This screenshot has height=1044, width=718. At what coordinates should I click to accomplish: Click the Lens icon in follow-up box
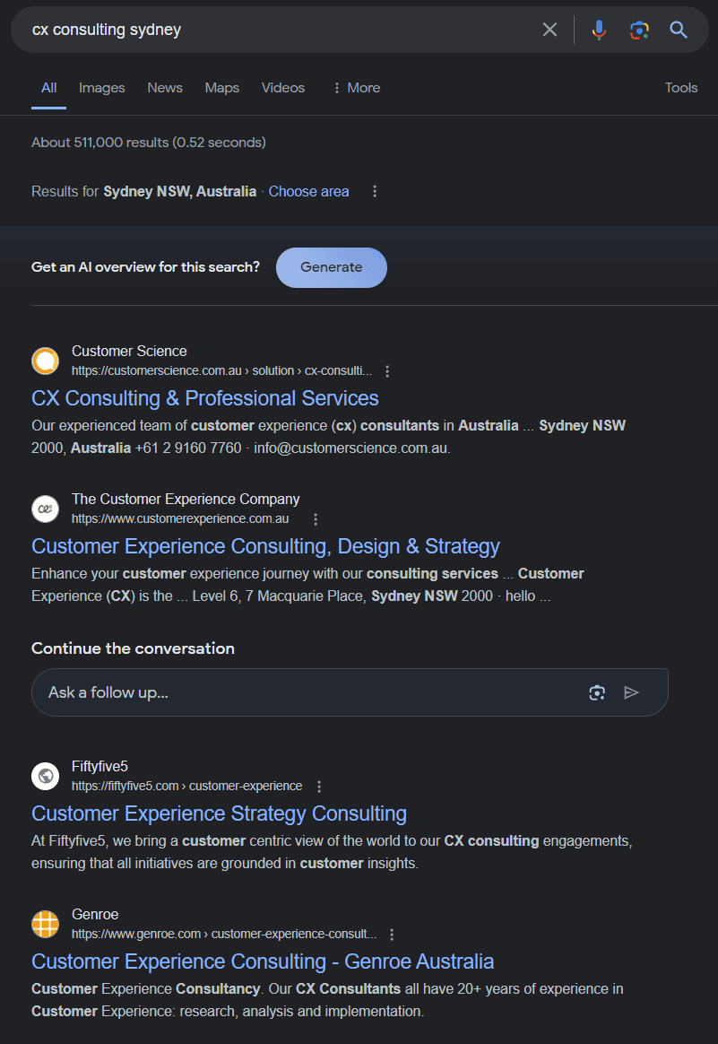pos(597,692)
